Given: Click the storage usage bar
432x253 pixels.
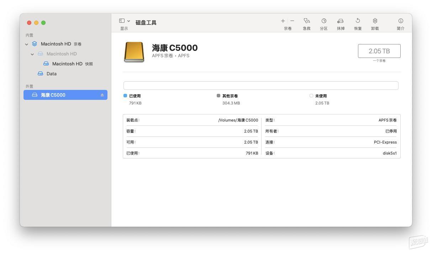Looking at the screenshot, I should (261, 86).
